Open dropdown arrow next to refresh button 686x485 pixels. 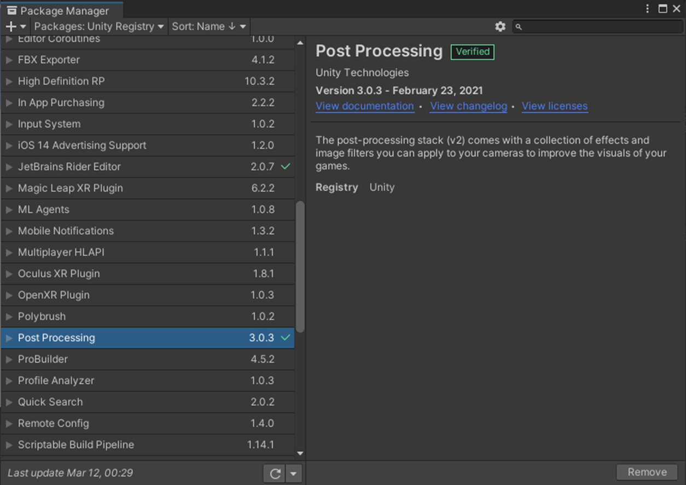tap(294, 474)
